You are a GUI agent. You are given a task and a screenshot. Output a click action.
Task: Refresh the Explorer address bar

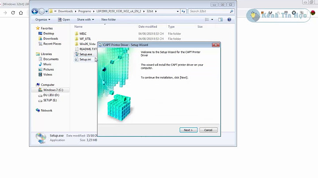click(x=183, y=11)
